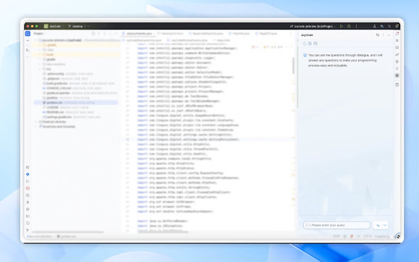Run the joycode-jetrains buildPlugin configuration
The height and width of the screenshot is (262, 419).
341,25
